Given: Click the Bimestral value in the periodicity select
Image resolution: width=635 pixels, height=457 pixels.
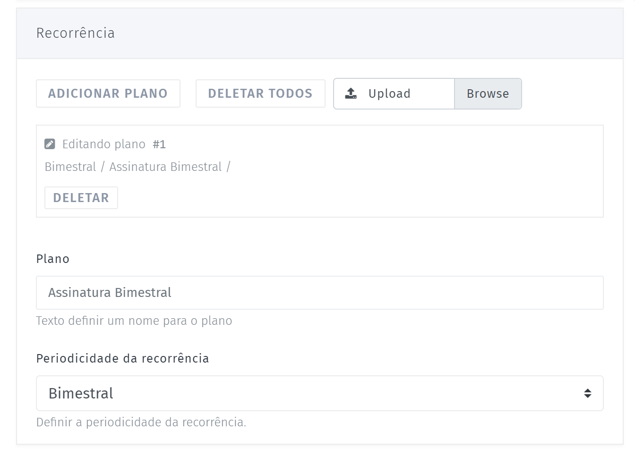Looking at the screenshot, I should [81, 393].
